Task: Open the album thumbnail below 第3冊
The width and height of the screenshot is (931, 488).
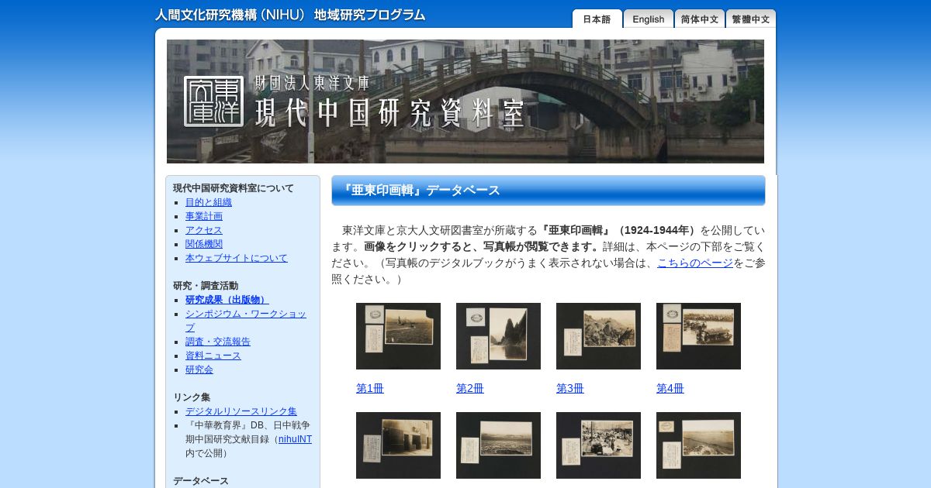Action: coord(598,445)
